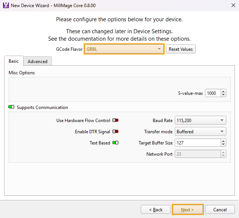Enable Use Hardware Flow Control
Viewport: 239px width, 218px height.
[x=115, y=121]
